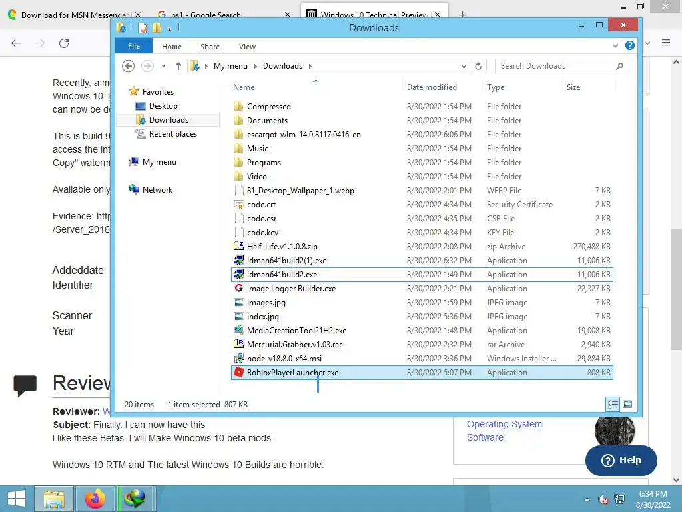Image resolution: width=682 pixels, height=512 pixels.
Task: Select code.crt certificate icon
Action: click(x=239, y=204)
